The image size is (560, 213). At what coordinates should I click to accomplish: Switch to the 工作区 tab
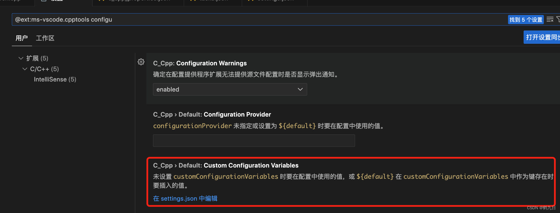click(x=45, y=38)
